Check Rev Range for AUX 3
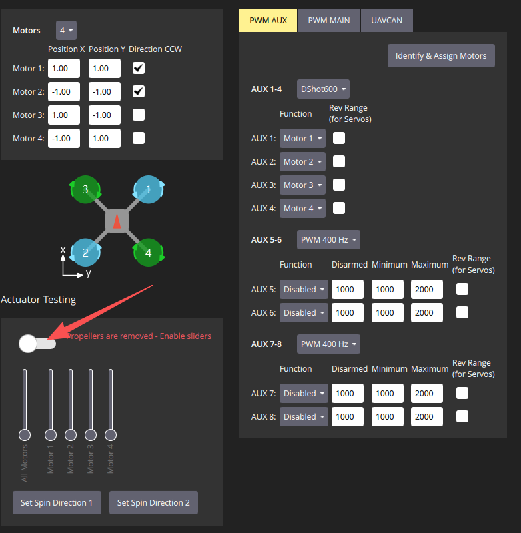The width and height of the screenshot is (521, 533). point(339,185)
